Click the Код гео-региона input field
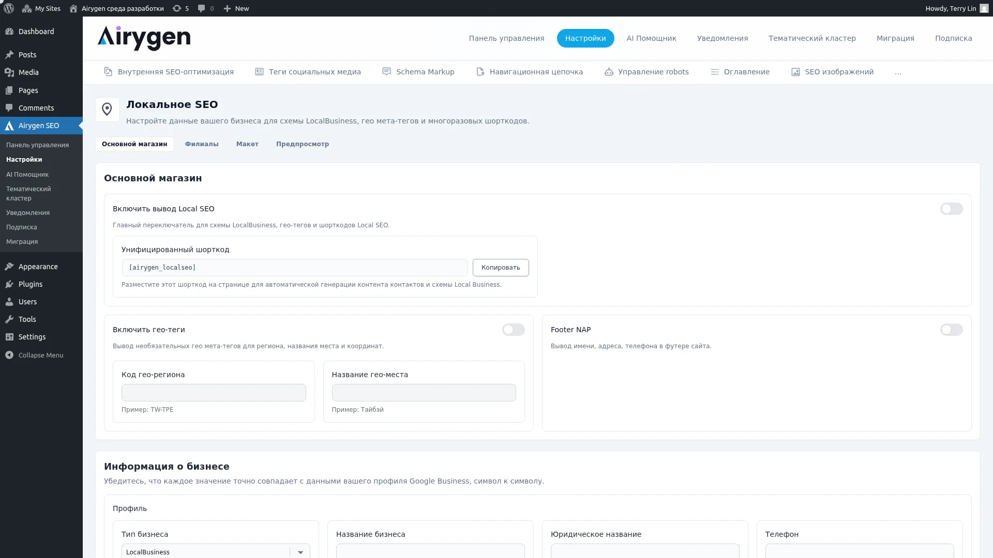This screenshot has width=993, height=558. pos(214,393)
